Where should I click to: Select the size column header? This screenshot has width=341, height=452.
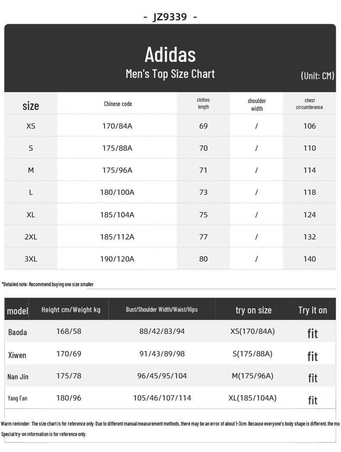(x=30, y=106)
